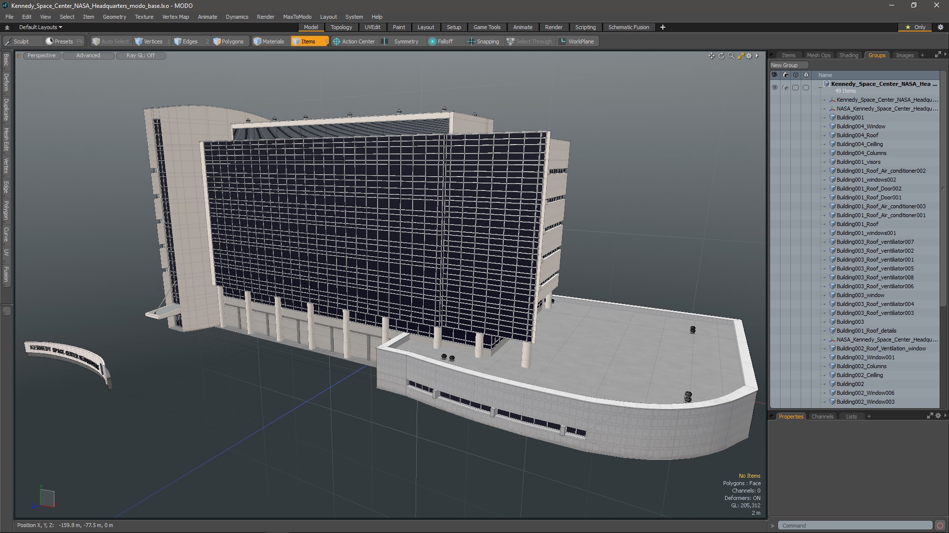The image size is (949, 533).
Task: Click the viewport zoom magnifier icon
Action: pos(731,56)
